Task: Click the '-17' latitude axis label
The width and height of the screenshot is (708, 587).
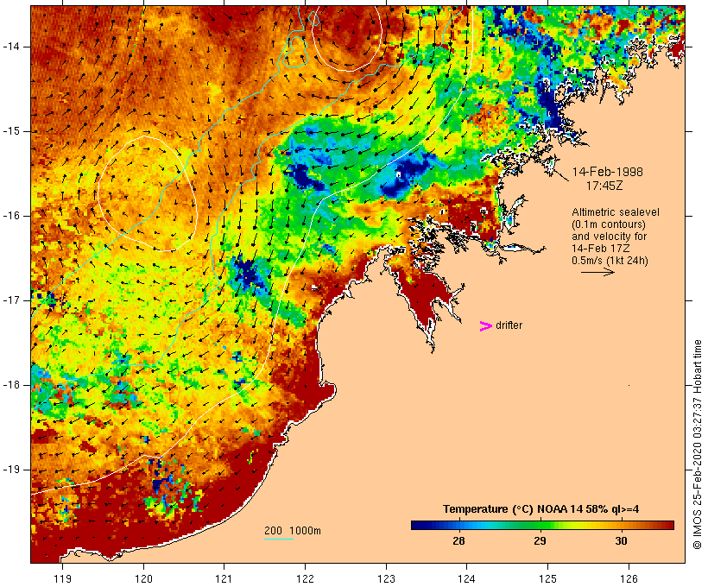Action: 11,300
